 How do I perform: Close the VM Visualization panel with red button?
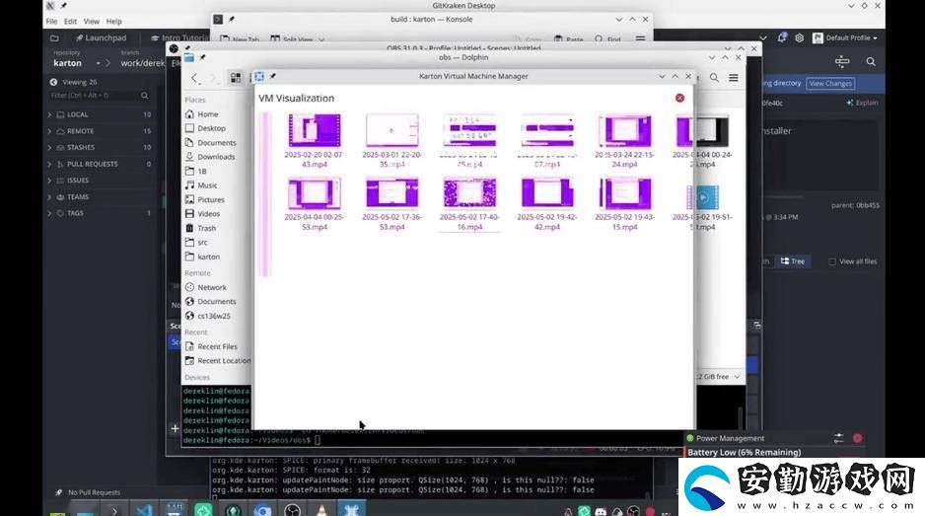(x=679, y=98)
